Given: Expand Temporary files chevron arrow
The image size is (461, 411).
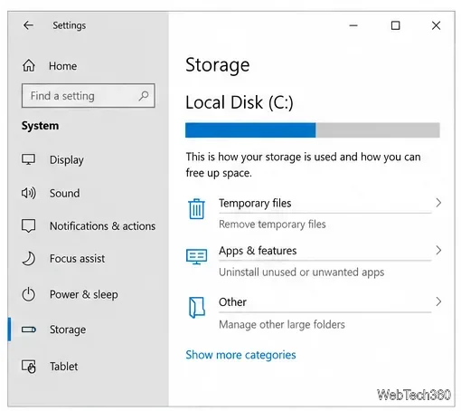Looking at the screenshot, I should 438,203.
